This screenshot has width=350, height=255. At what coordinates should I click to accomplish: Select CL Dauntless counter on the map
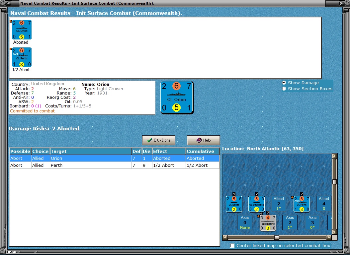(256, 204)
